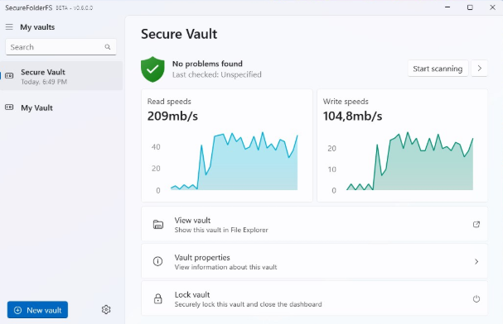Toggle the hamburger navigation menu
The height and width of the screenshot is (324, 503).
pyautogui.click(x=9, y=27)
